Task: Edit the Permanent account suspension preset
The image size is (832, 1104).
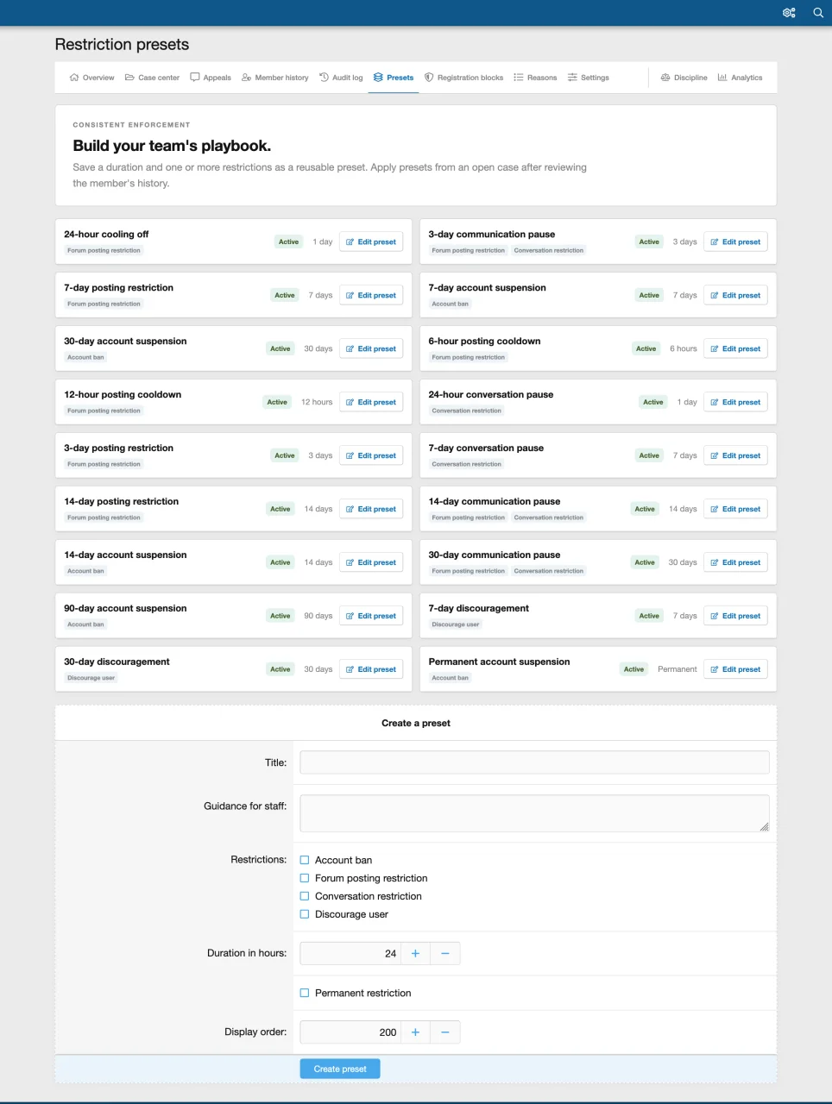Action: click(735, 669)
